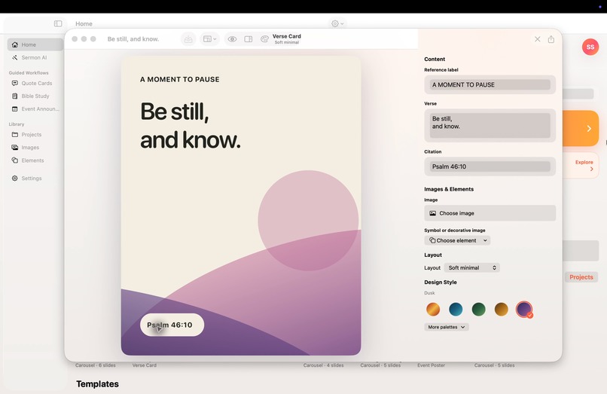Click the Projects button on the right
This screenshot has width=607, height=394.
pyautogui.click(x=581, y=277)
